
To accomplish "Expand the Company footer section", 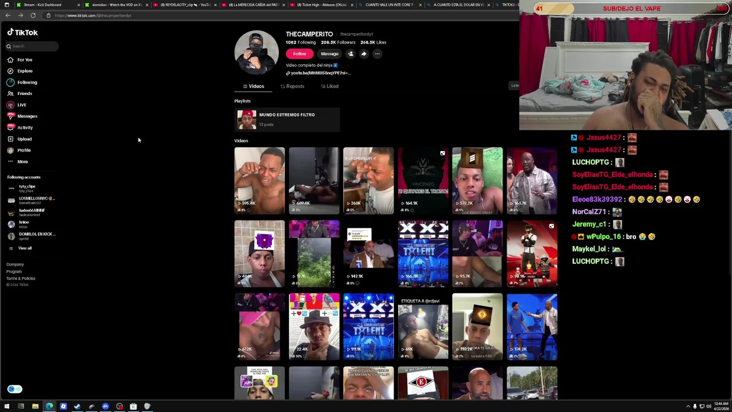I will click(15, 264).
